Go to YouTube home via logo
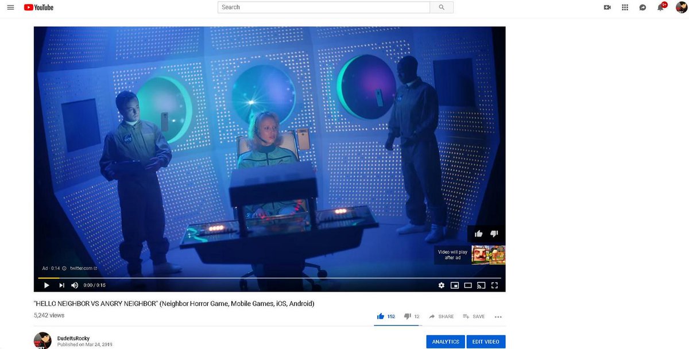Screen dimensions: 689x349 [x=38, y=7]
